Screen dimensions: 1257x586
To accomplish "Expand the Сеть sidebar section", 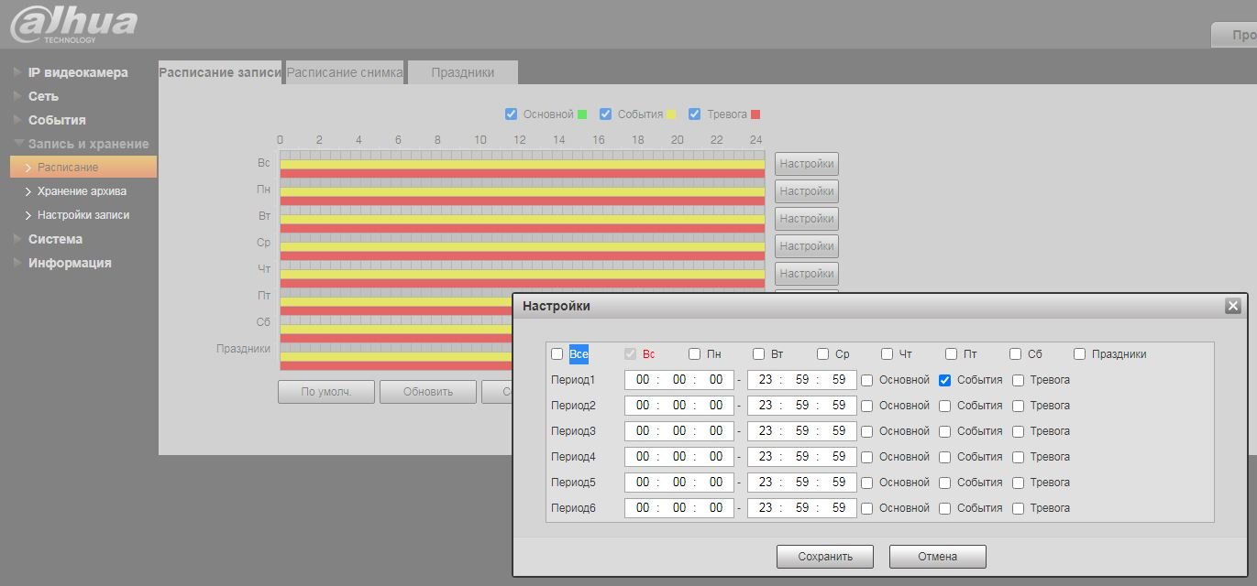I will [43, 96].
